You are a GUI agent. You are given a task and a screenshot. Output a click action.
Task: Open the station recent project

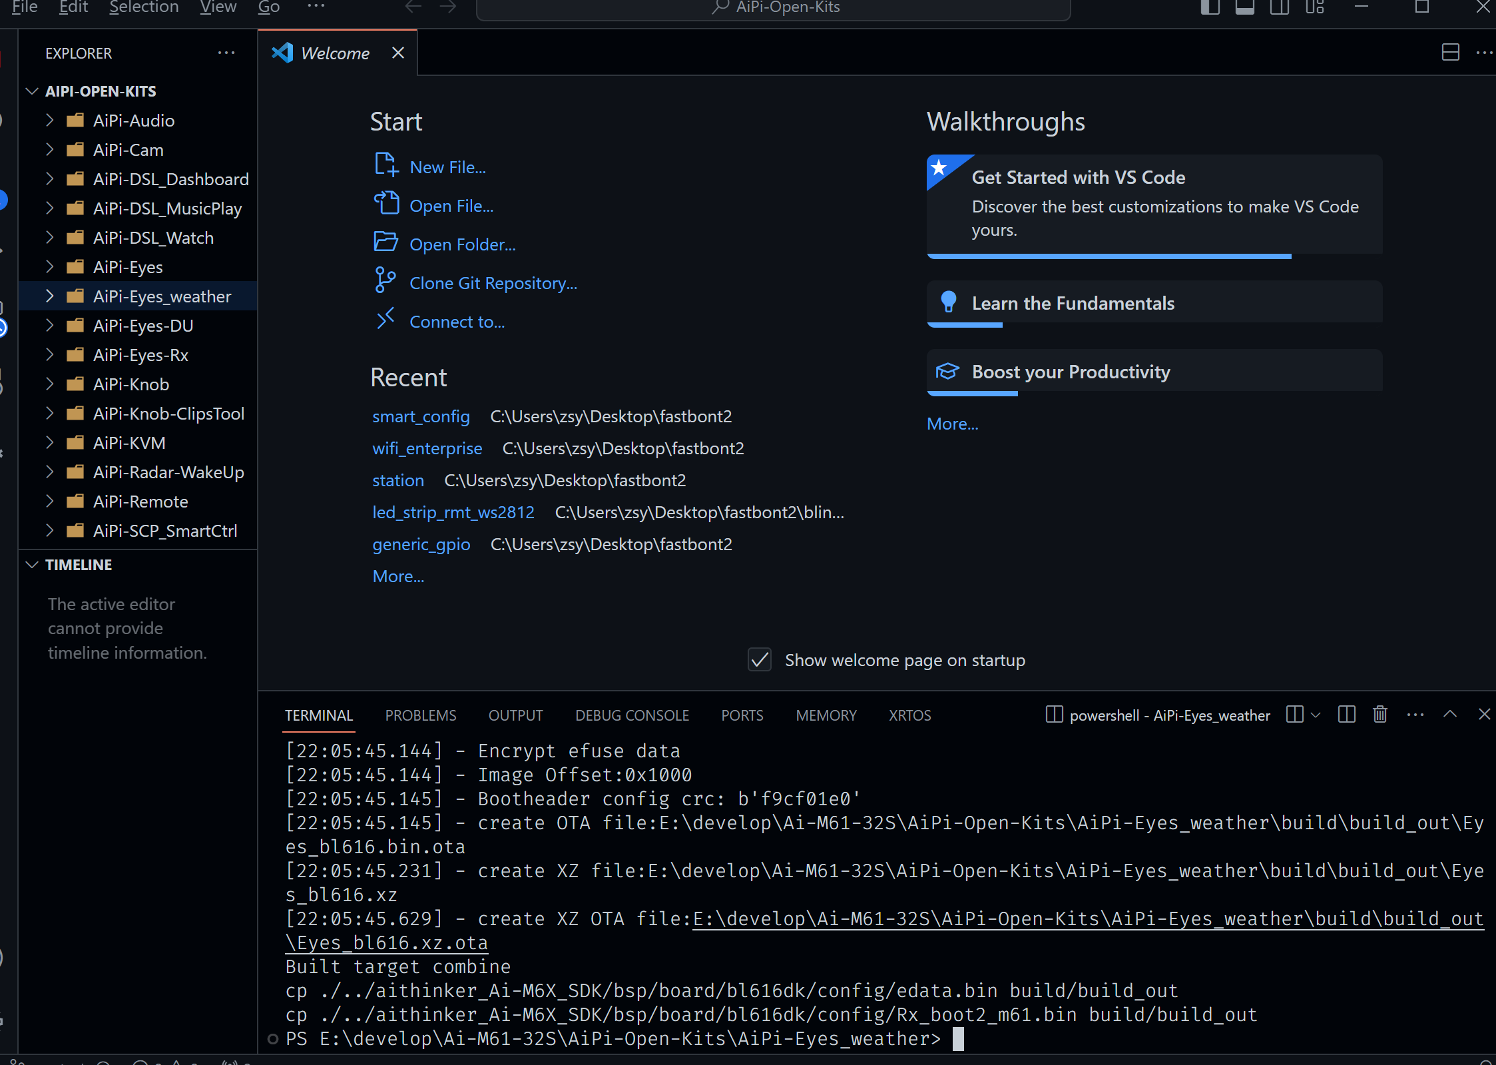click(x=398, y=480)
